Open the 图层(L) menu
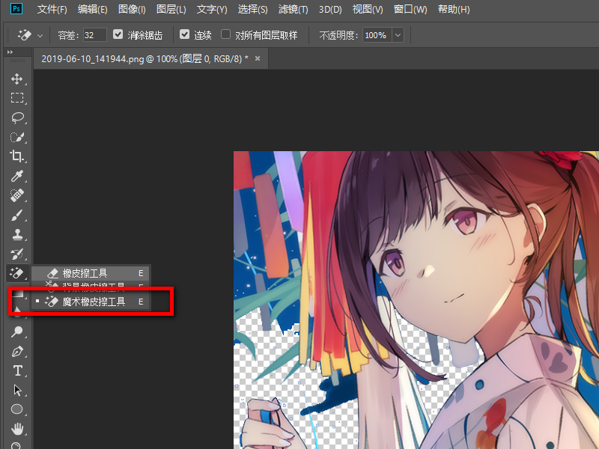 pyautogui.click(x=171, y=9)
